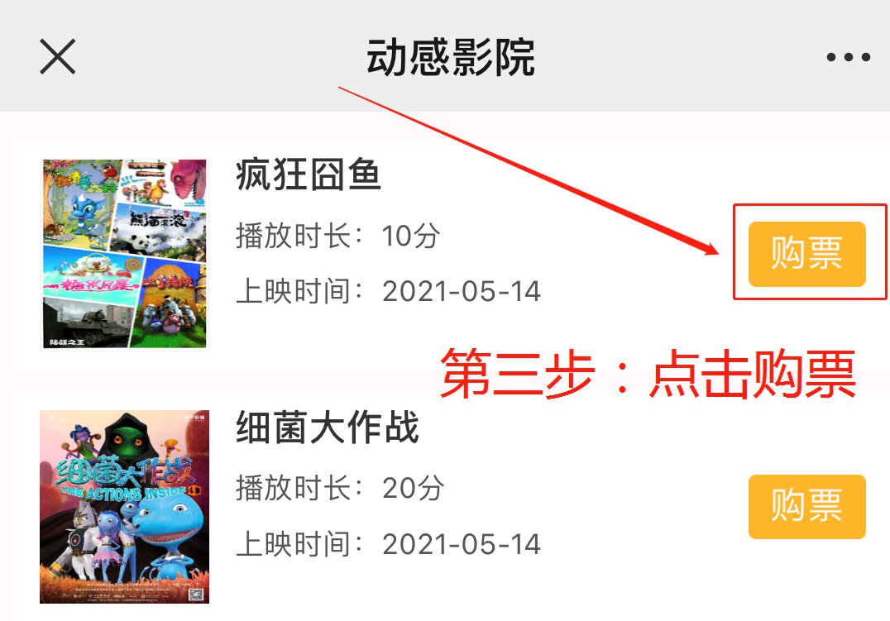Viewport: 890px width, 621px height.
Task: Tap the QR code on 细菌大作战 poster
Action: [196, 595]
